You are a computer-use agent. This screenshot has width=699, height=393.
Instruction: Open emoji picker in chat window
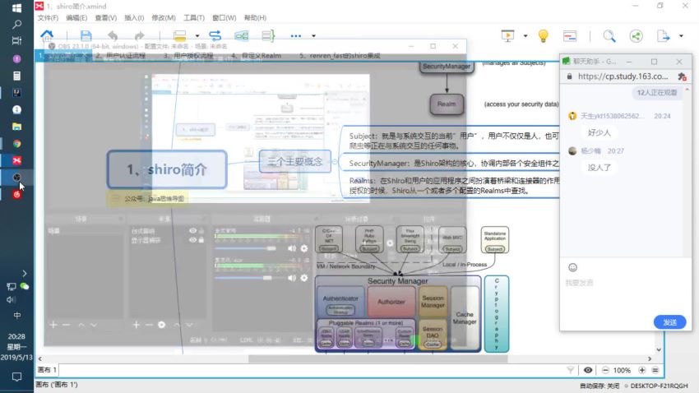coord(573,267)
